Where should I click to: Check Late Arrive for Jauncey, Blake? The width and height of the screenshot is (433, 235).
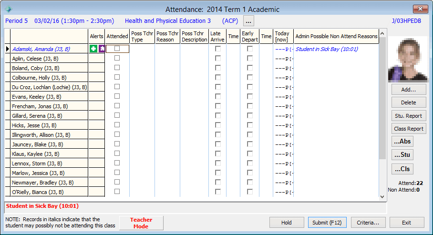coord(218,144)
